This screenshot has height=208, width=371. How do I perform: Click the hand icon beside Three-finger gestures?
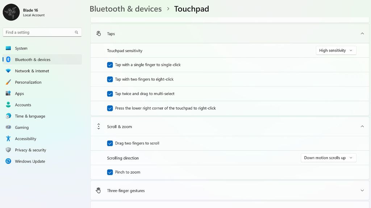point(98,190)
